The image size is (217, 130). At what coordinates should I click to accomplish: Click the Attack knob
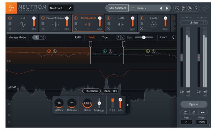tap(59, 103)
